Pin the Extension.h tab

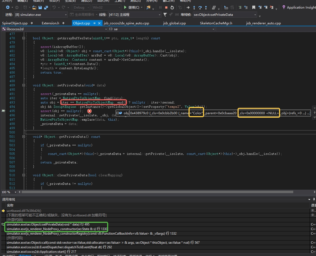coord(63,23)
